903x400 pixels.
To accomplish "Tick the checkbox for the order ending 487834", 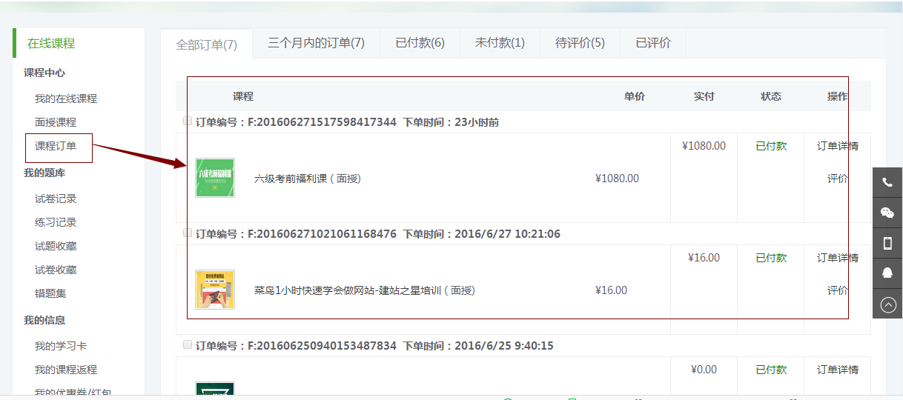I will [x=188, y=344].
